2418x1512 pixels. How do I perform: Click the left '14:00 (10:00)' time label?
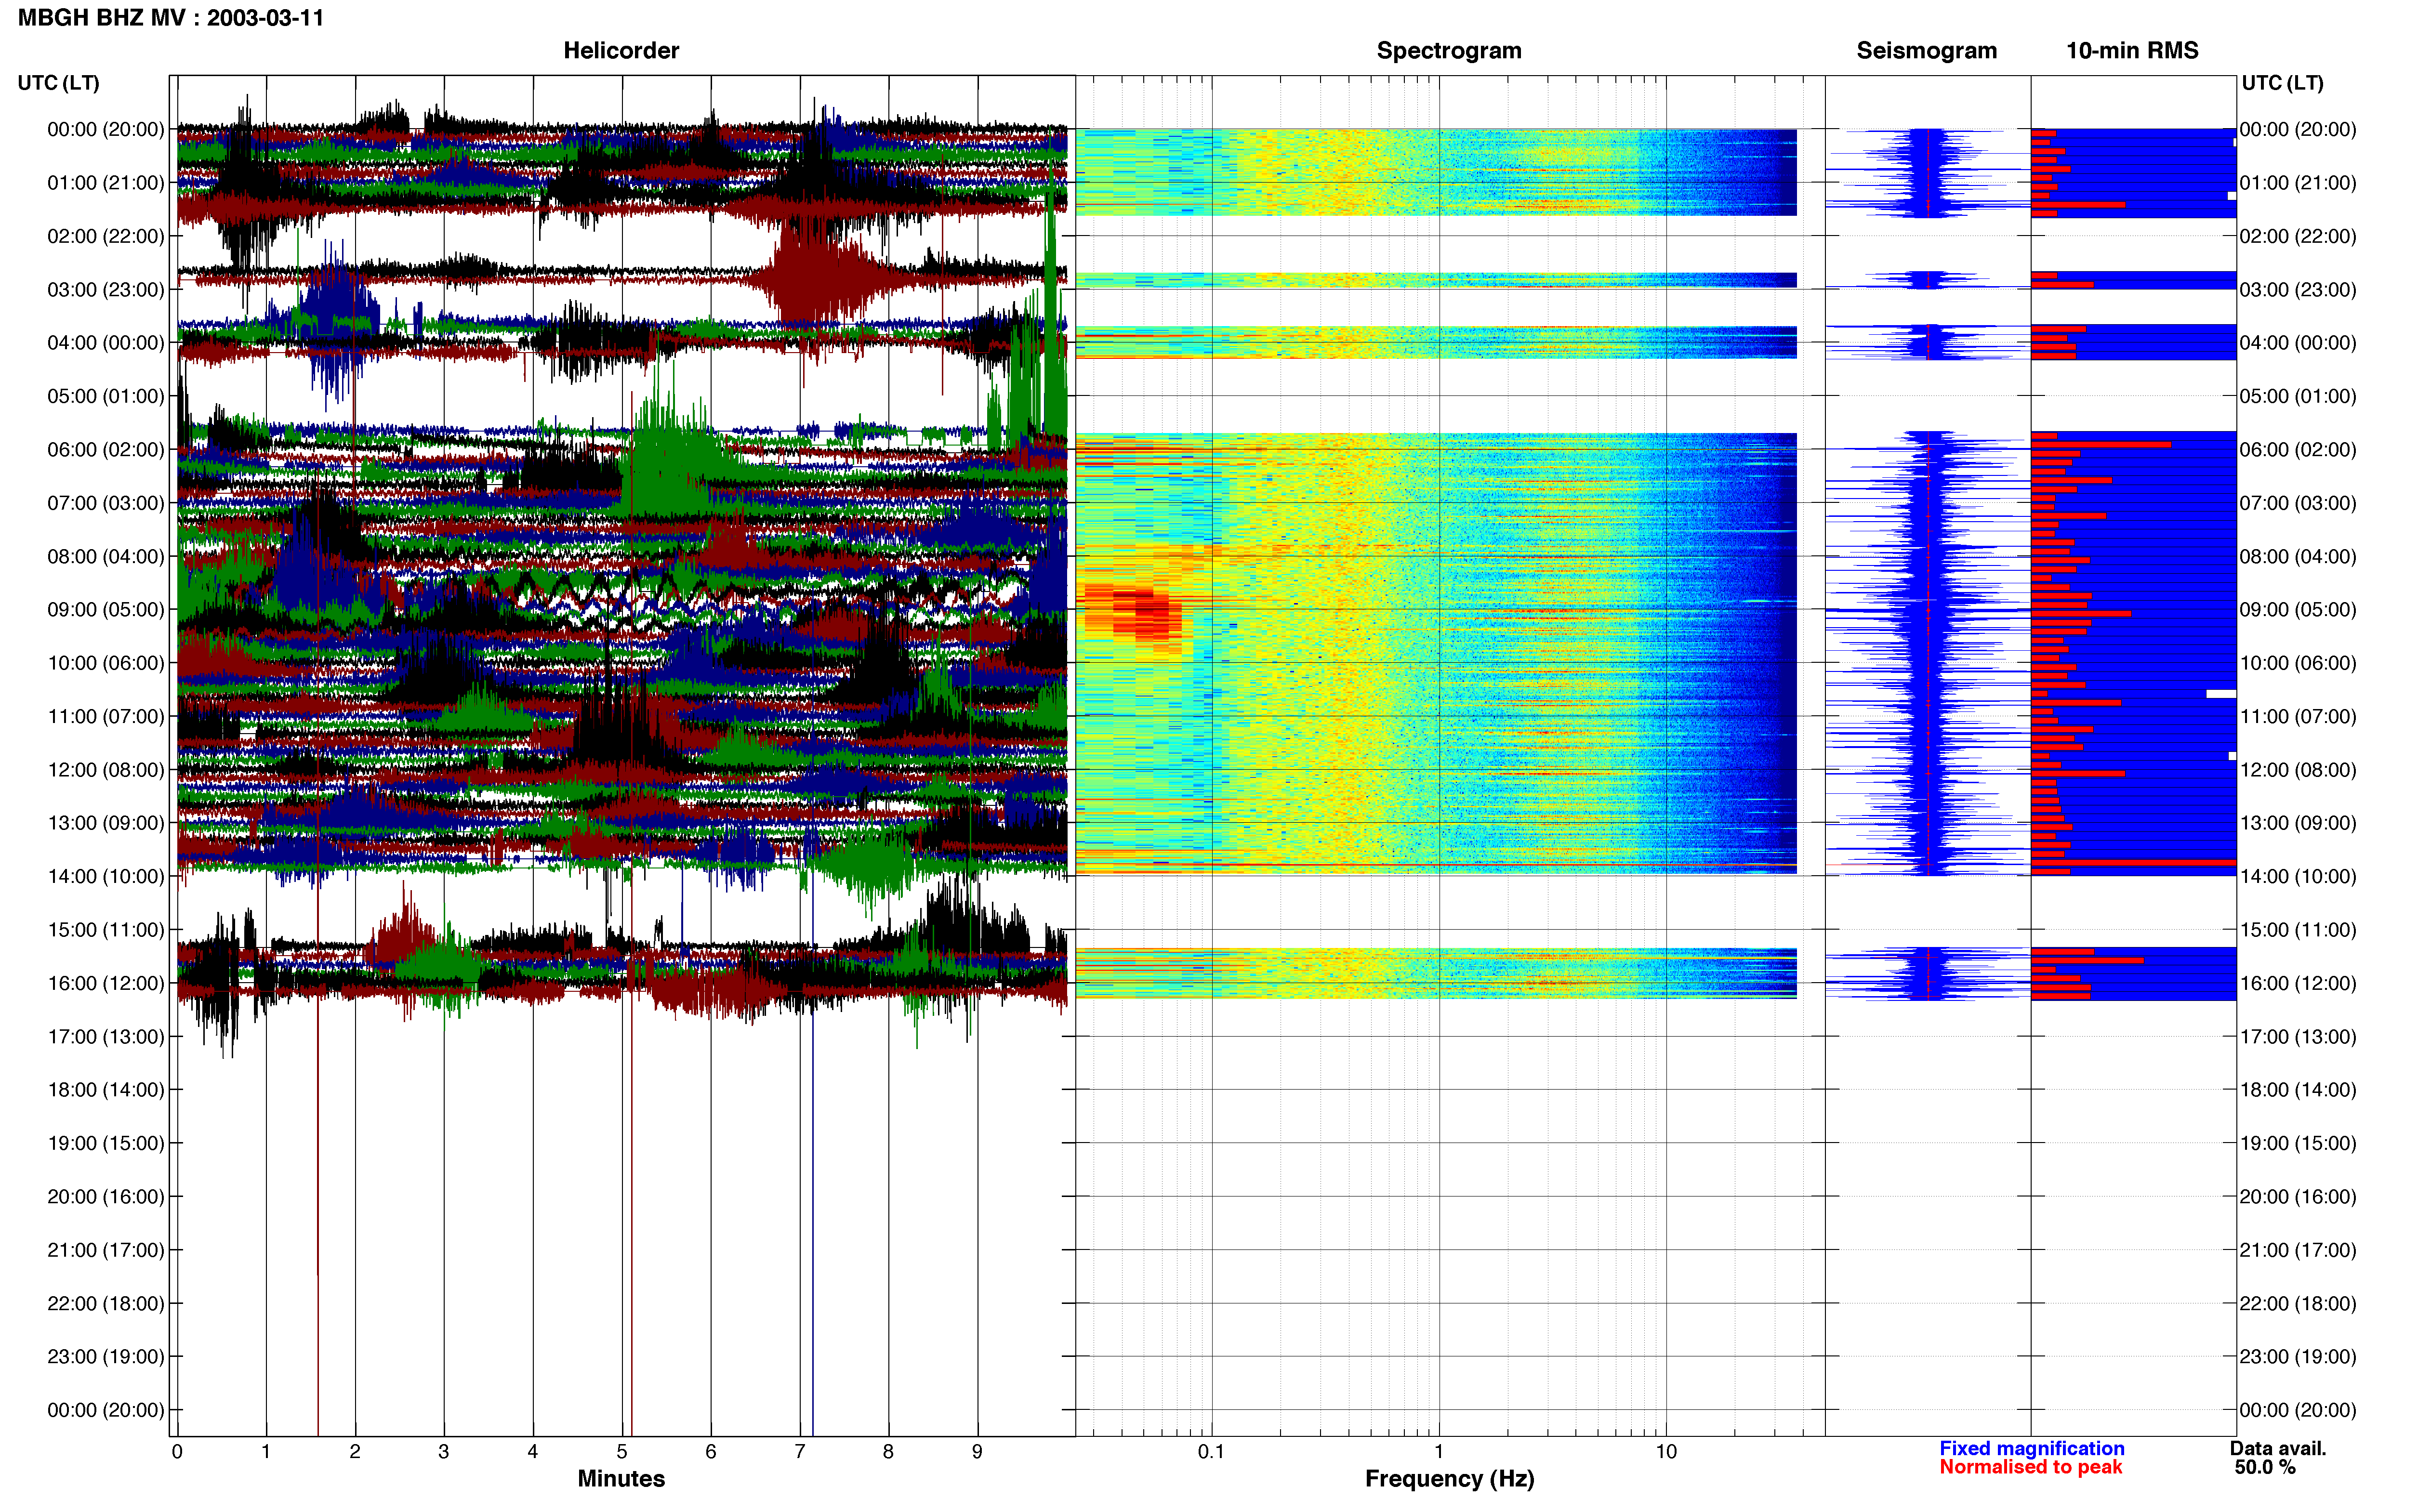106,876
